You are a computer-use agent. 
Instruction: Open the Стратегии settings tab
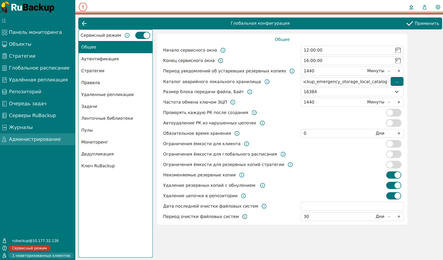pyautogui.click(x=116, y=71)
